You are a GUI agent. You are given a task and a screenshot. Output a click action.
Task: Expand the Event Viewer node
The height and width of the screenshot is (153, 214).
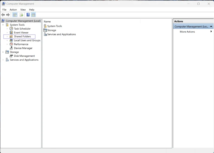(7, 32)
